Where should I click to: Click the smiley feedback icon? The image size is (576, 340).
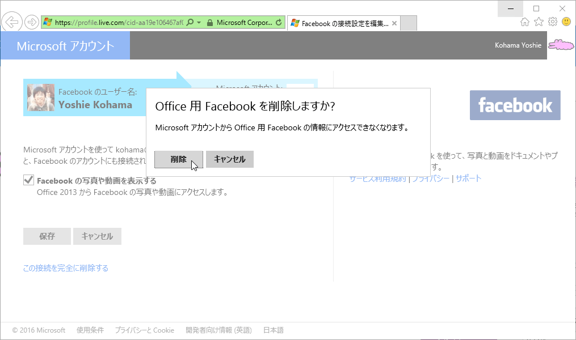pyautogui.click(x=566, y=22)
